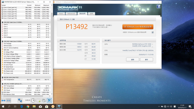Click the HWiNFO horizontal scrollbar thumb

pos(23,96)
